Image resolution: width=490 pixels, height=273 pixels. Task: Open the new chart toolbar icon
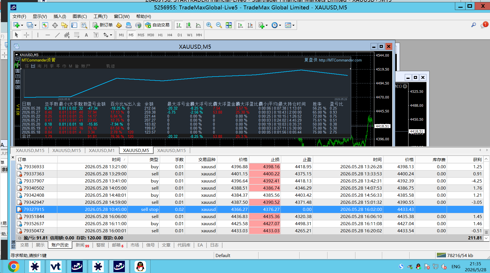[x=16, y=25]
